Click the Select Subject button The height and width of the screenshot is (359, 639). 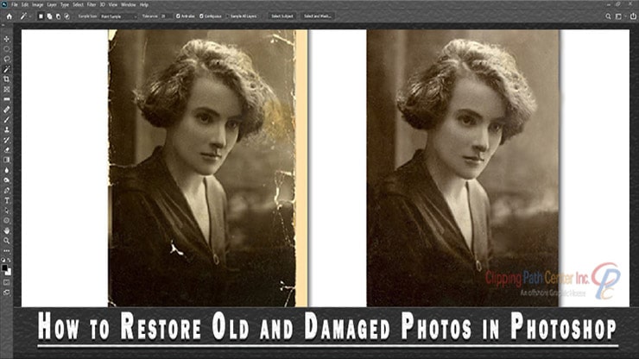coord(282,16)
